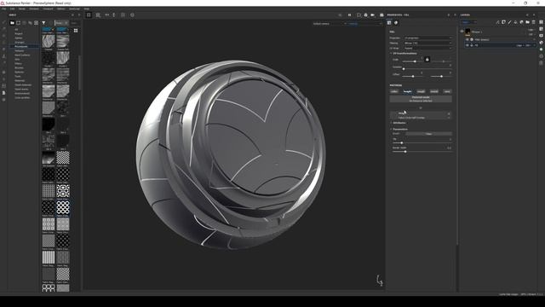Viewport: 545px width, 307px height.
Task: Click the Material mode button
Action: click(x=421, y=99)
